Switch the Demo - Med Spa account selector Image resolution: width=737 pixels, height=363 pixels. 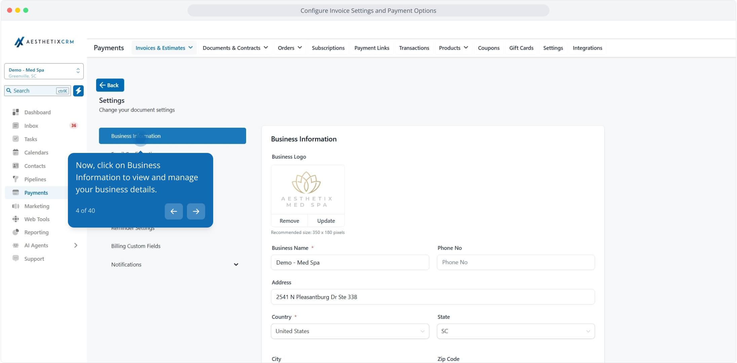click(44, 72)
